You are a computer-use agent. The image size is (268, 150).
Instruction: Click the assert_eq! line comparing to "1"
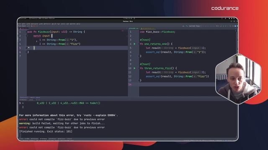[176, 52]
